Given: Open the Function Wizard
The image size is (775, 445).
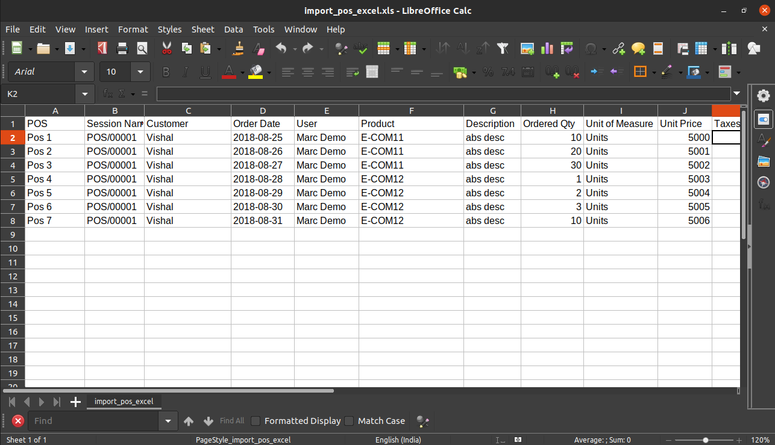Looking at the screenshot, I should [108, 94].
